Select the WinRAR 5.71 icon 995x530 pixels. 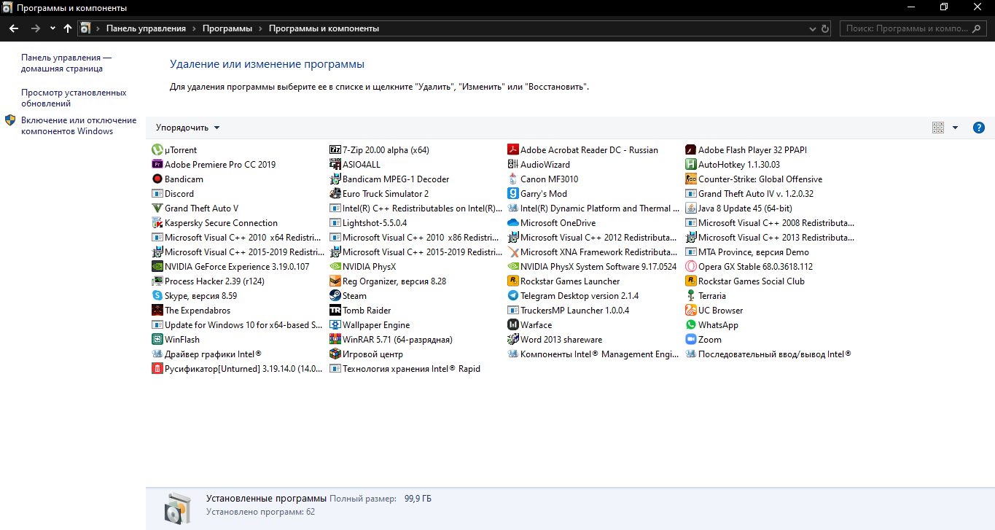(x=335, y=340)
